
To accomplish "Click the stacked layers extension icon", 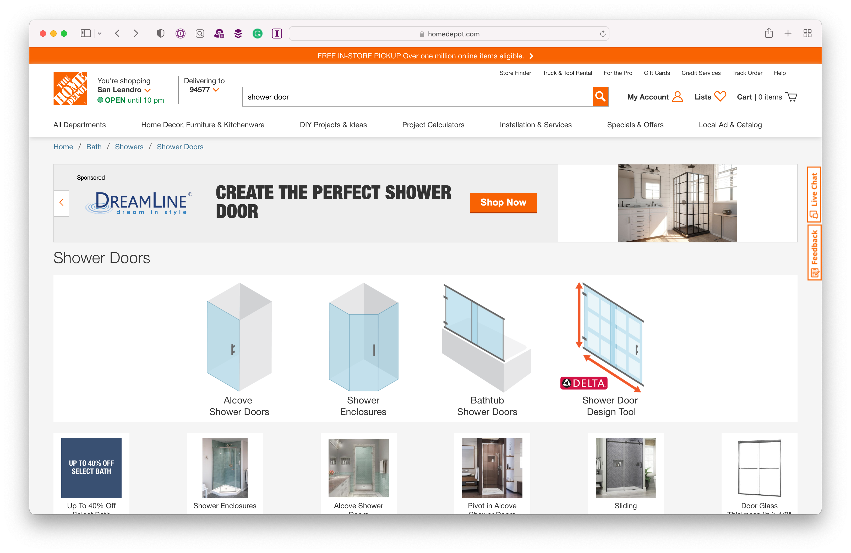I will [x=238, y=34].
